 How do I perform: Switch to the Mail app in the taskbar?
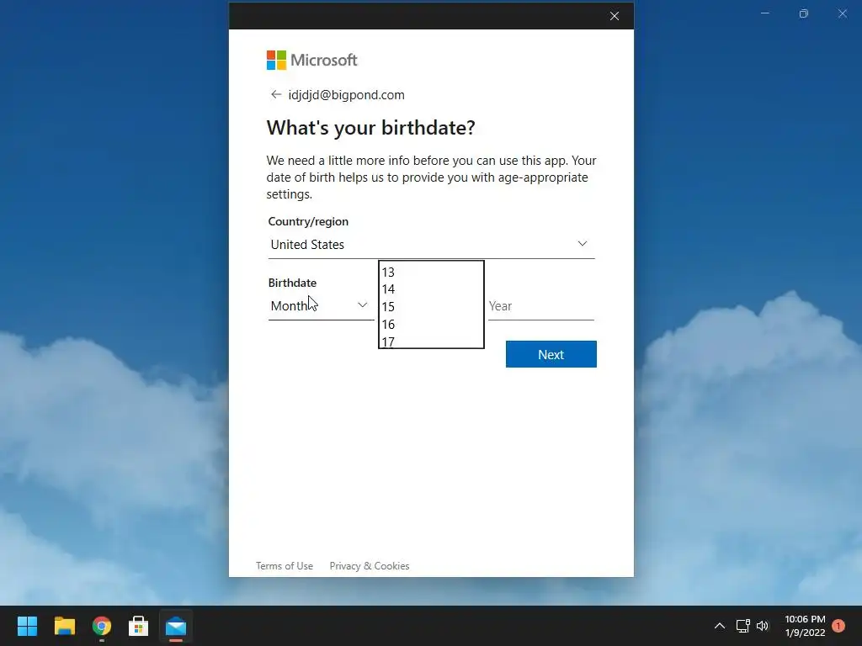(x=176, y=626)
